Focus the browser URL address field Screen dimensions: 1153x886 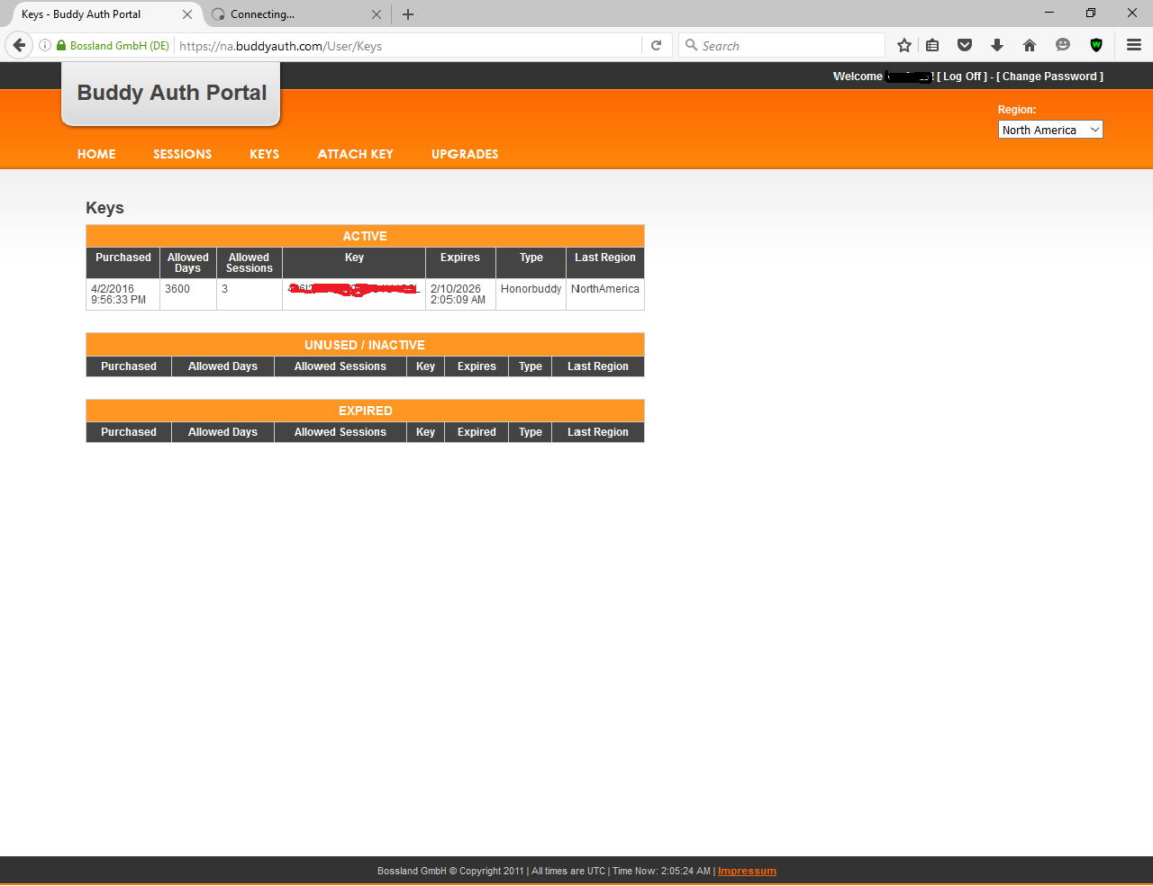click(408, 46)
